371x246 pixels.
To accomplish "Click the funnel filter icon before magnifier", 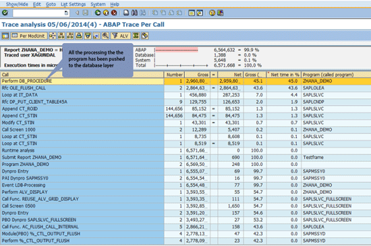I will tap(88, 36).
